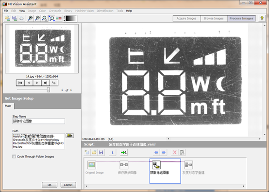Click the Cancel button
Image resolution: width=269 pixels, height=192 pixels.
point(68,185)
